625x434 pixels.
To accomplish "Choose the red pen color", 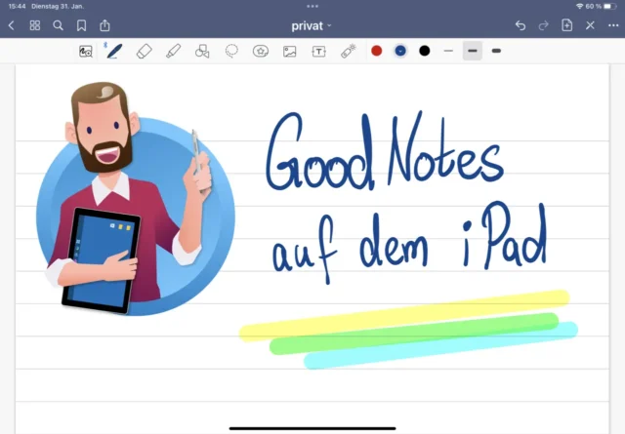I will click(x=377, y=51).
